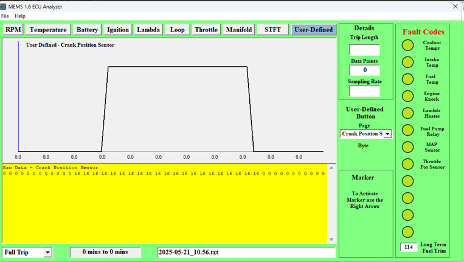Click the Lambda Heater fault indicator
The image size is (464, 262).
[408, 113]
